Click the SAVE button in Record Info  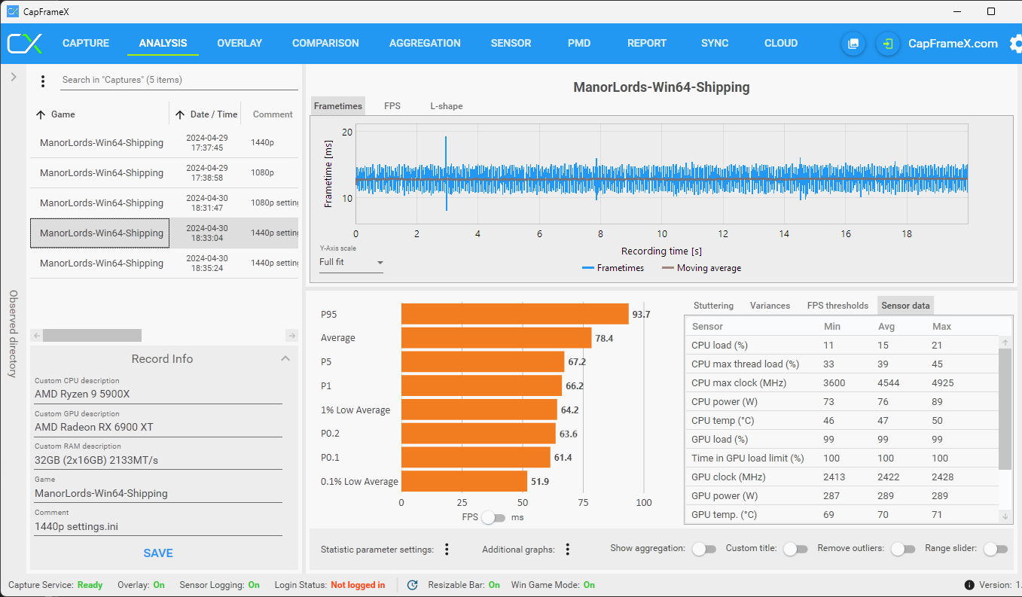(x=158, y=553)
